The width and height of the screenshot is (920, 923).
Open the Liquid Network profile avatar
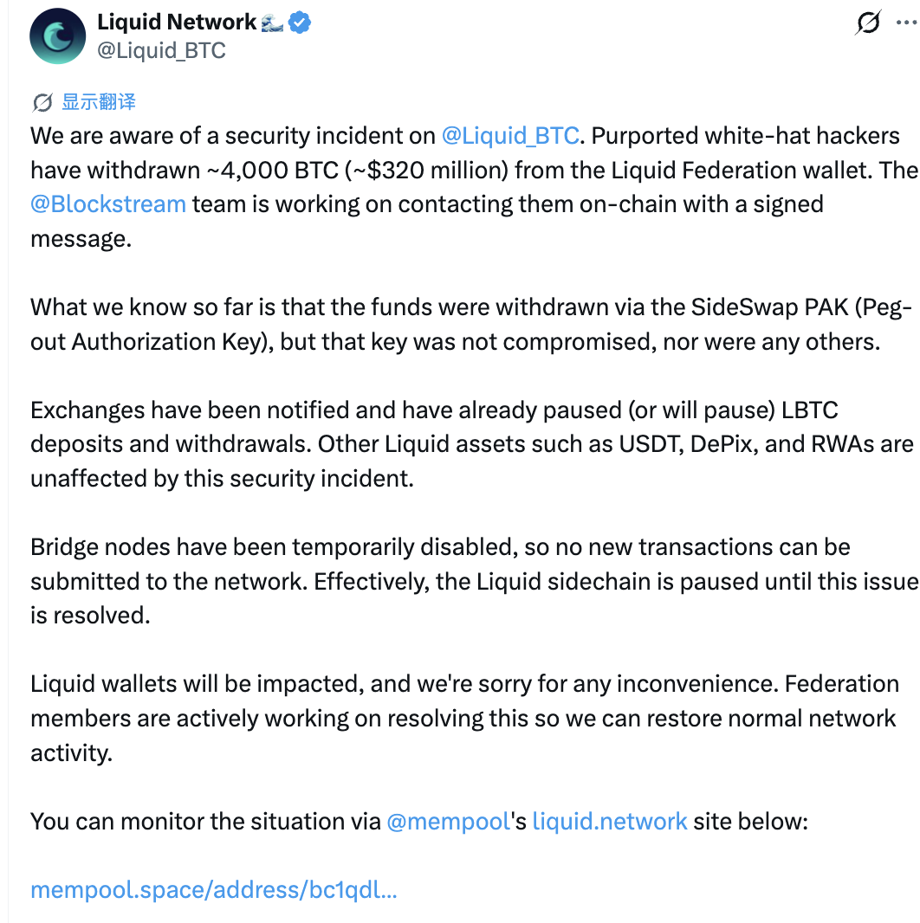pos(58,35)
